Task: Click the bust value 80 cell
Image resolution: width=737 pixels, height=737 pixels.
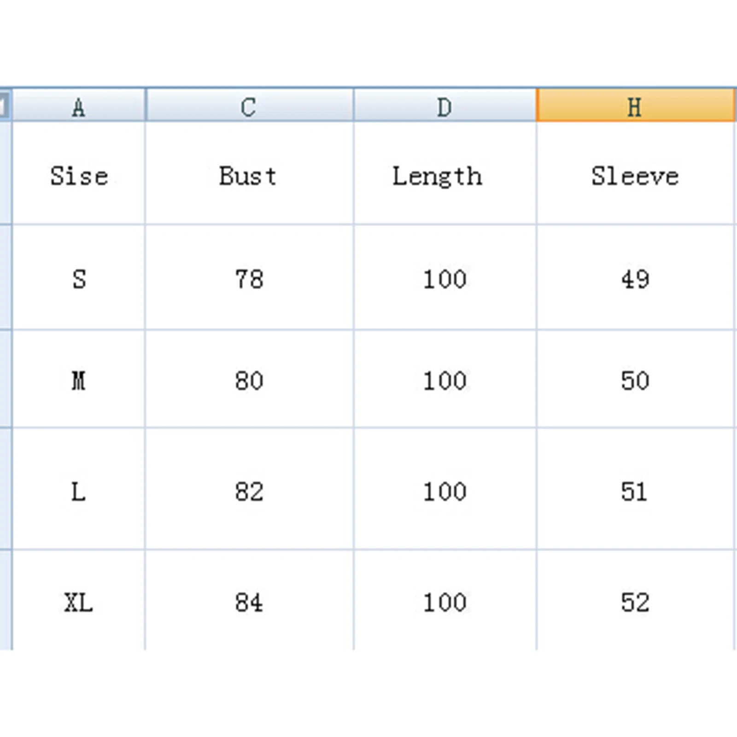Action: click(x=249, y=380)
